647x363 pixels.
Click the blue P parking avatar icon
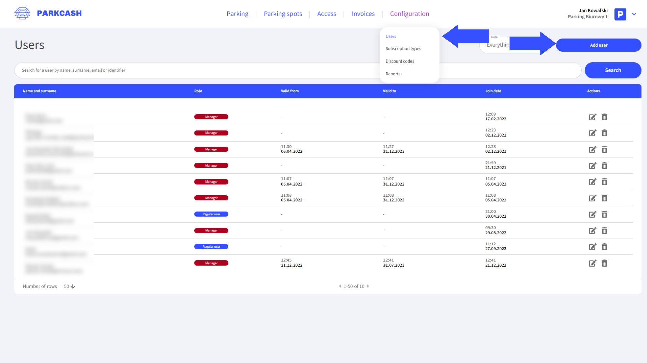(620, 14)
